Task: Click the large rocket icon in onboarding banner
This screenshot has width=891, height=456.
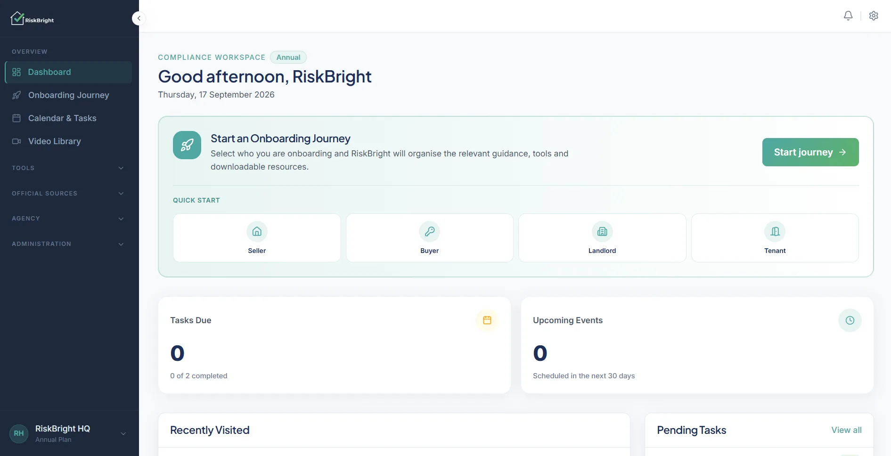Action: [187, 145]
